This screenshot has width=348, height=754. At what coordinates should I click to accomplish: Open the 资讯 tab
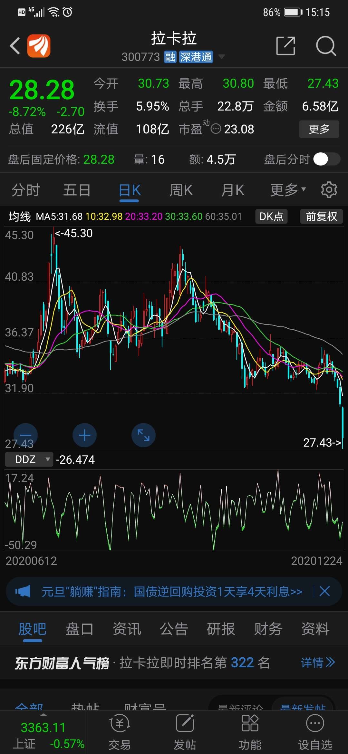(127, 629)
